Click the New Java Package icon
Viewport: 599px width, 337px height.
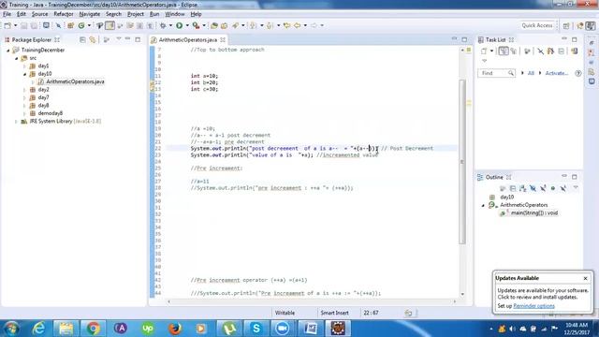(x=71, y=25)
